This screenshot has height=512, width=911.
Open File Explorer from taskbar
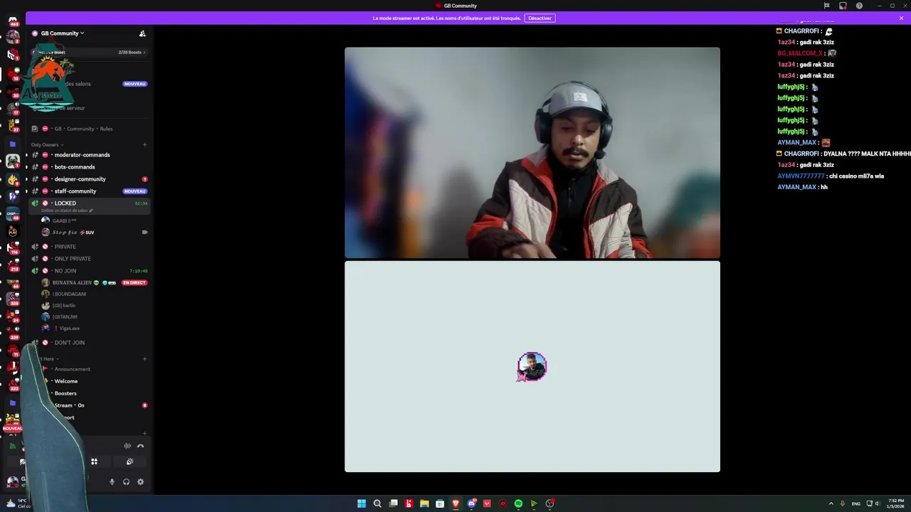click(424, 503)
